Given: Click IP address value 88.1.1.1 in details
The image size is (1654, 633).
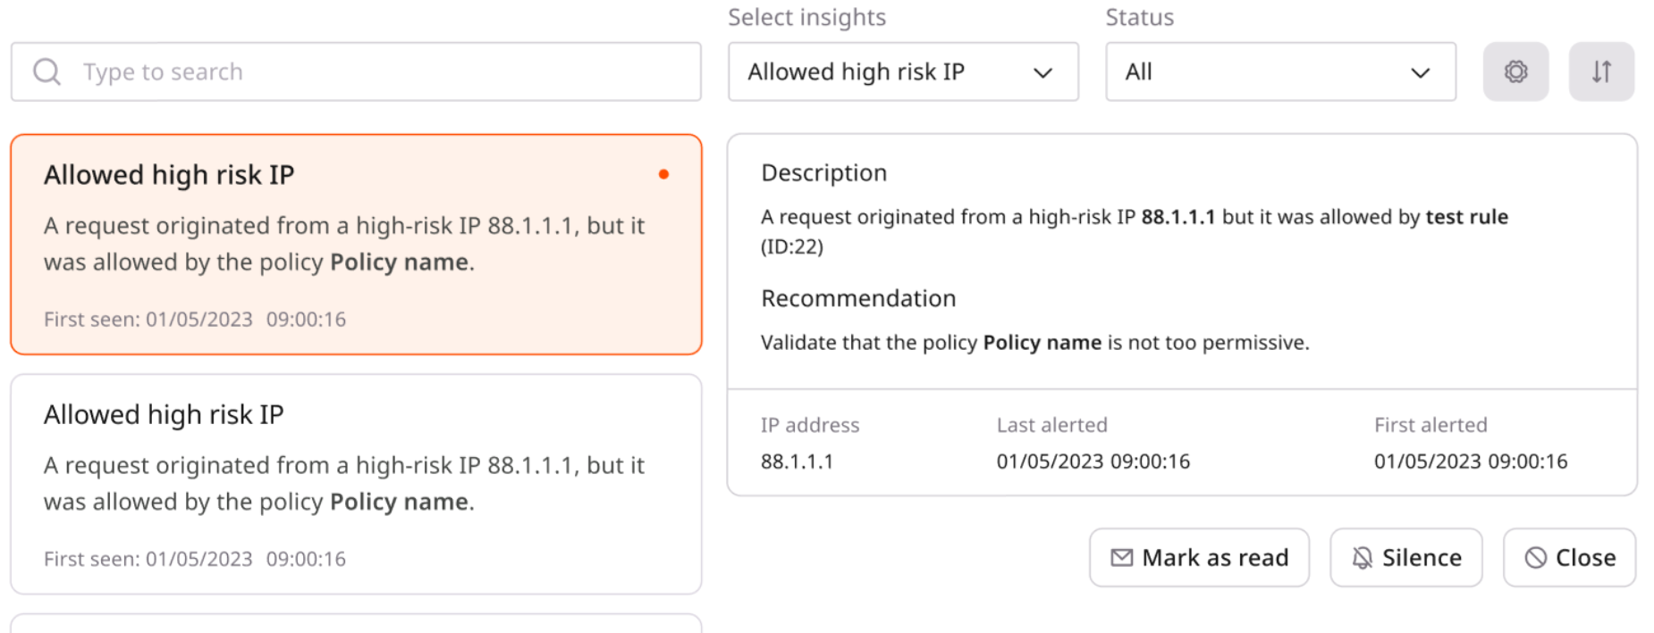Looking at the screenshot, I should (797, 462).
